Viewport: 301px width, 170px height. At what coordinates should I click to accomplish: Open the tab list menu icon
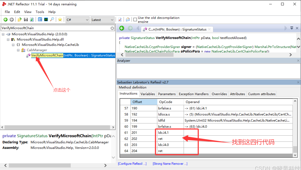[x=292, y=28]
